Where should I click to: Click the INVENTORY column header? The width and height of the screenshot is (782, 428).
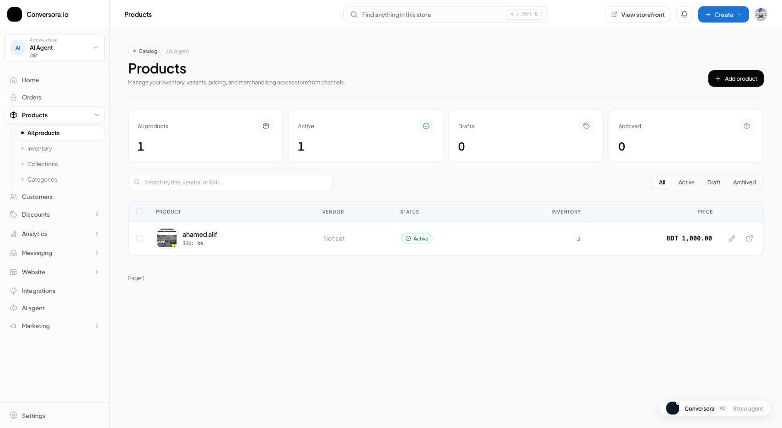click(x=566, y=212)
